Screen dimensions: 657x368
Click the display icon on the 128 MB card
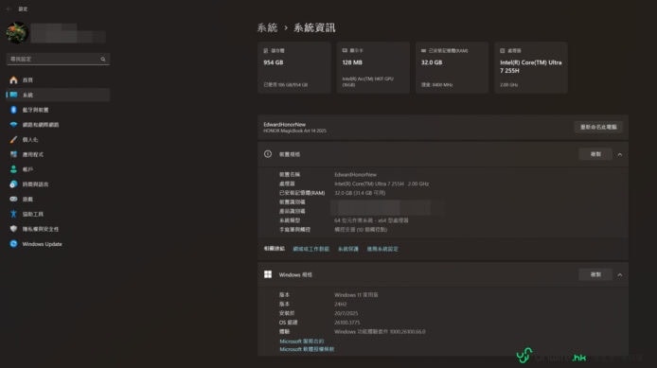(345, 51)
